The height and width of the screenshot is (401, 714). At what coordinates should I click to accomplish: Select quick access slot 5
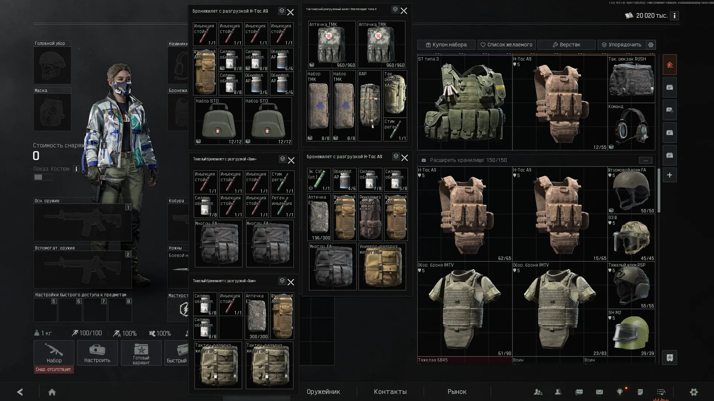coord(45,310)
